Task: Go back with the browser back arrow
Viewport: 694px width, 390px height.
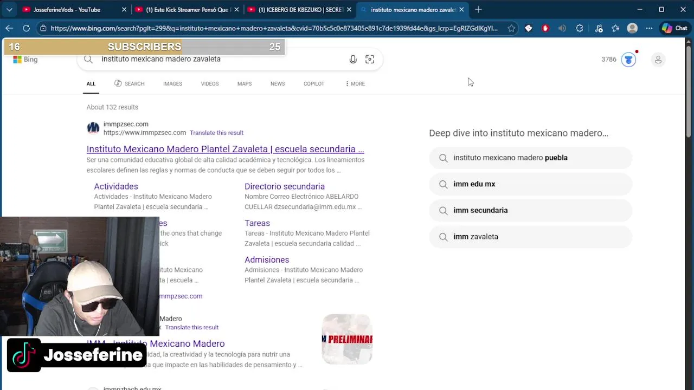Action: click(9, 28)
